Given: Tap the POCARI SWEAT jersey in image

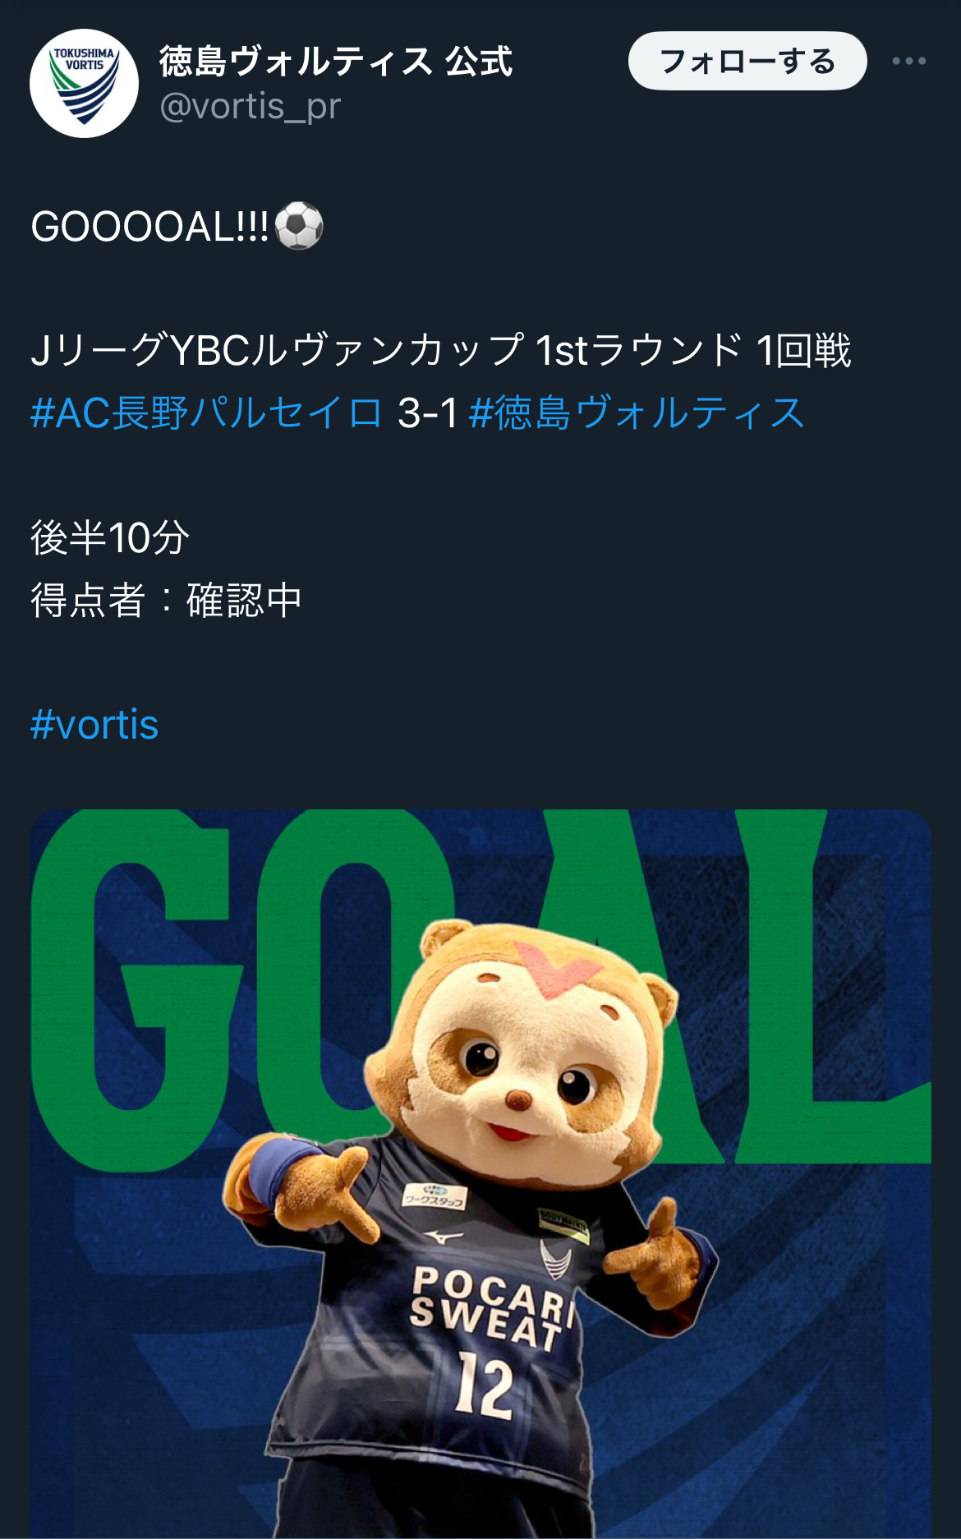Looking at the screenshot, I should 491,1308.
